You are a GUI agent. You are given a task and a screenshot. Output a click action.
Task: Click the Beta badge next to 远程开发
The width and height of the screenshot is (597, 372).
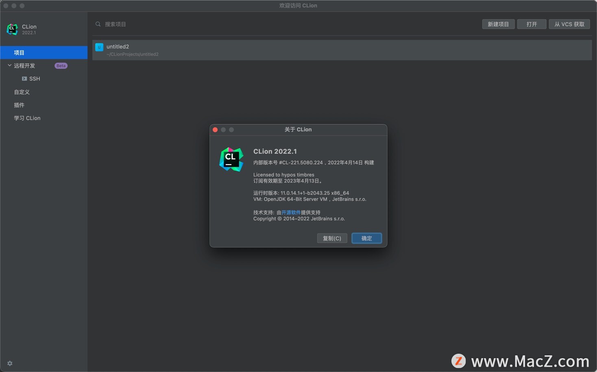pyautogui.click(x=61, y=66)
